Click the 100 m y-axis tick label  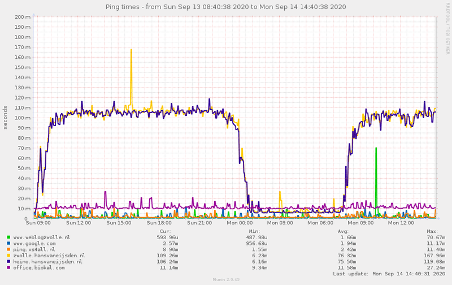pyautogui.click(x=23, y=118)
